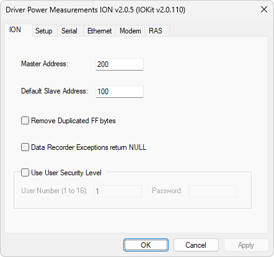The height and width of the screenshot is (257, 274).
Task: Confirm settings with the OK button
Action: (146, 245)
